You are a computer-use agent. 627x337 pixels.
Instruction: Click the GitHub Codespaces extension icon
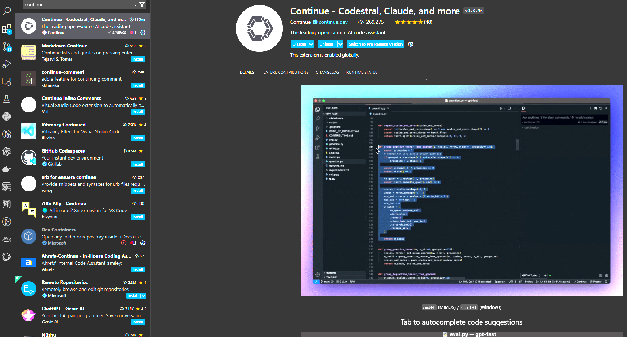pos(29,157)
